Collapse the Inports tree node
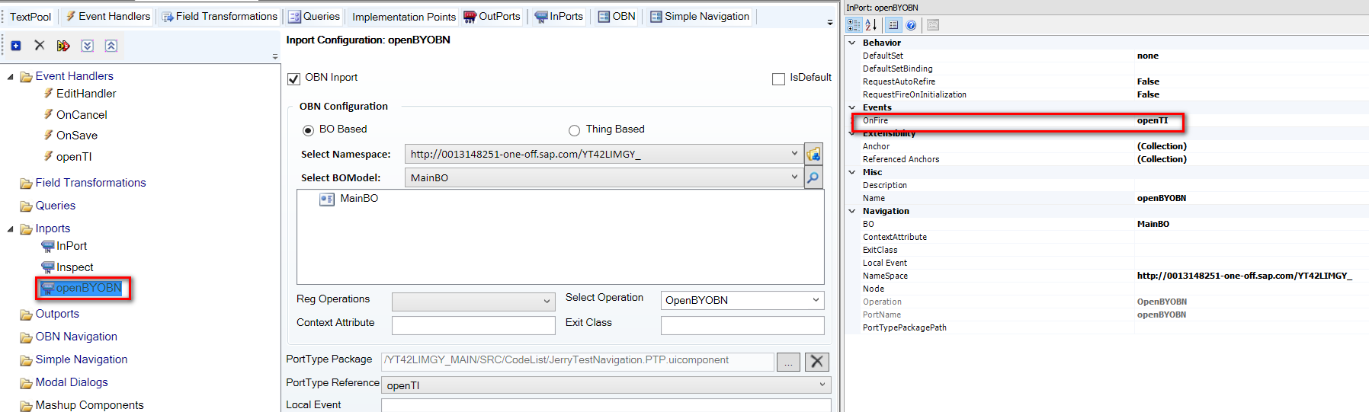This screenshot has height=412, width=1369. 11,229
